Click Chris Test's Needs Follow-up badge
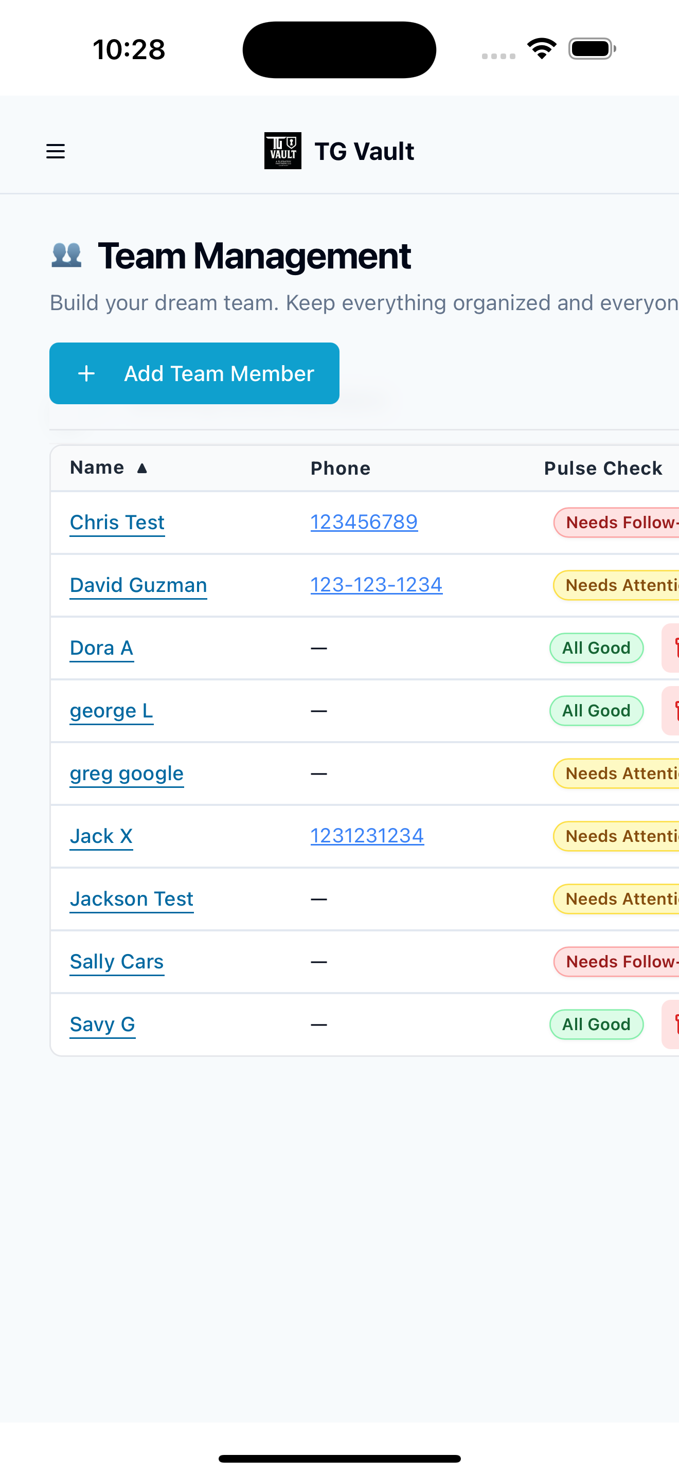Viewport: 679px width, 1475px height. pyautogui.click(x=617, y=522)
